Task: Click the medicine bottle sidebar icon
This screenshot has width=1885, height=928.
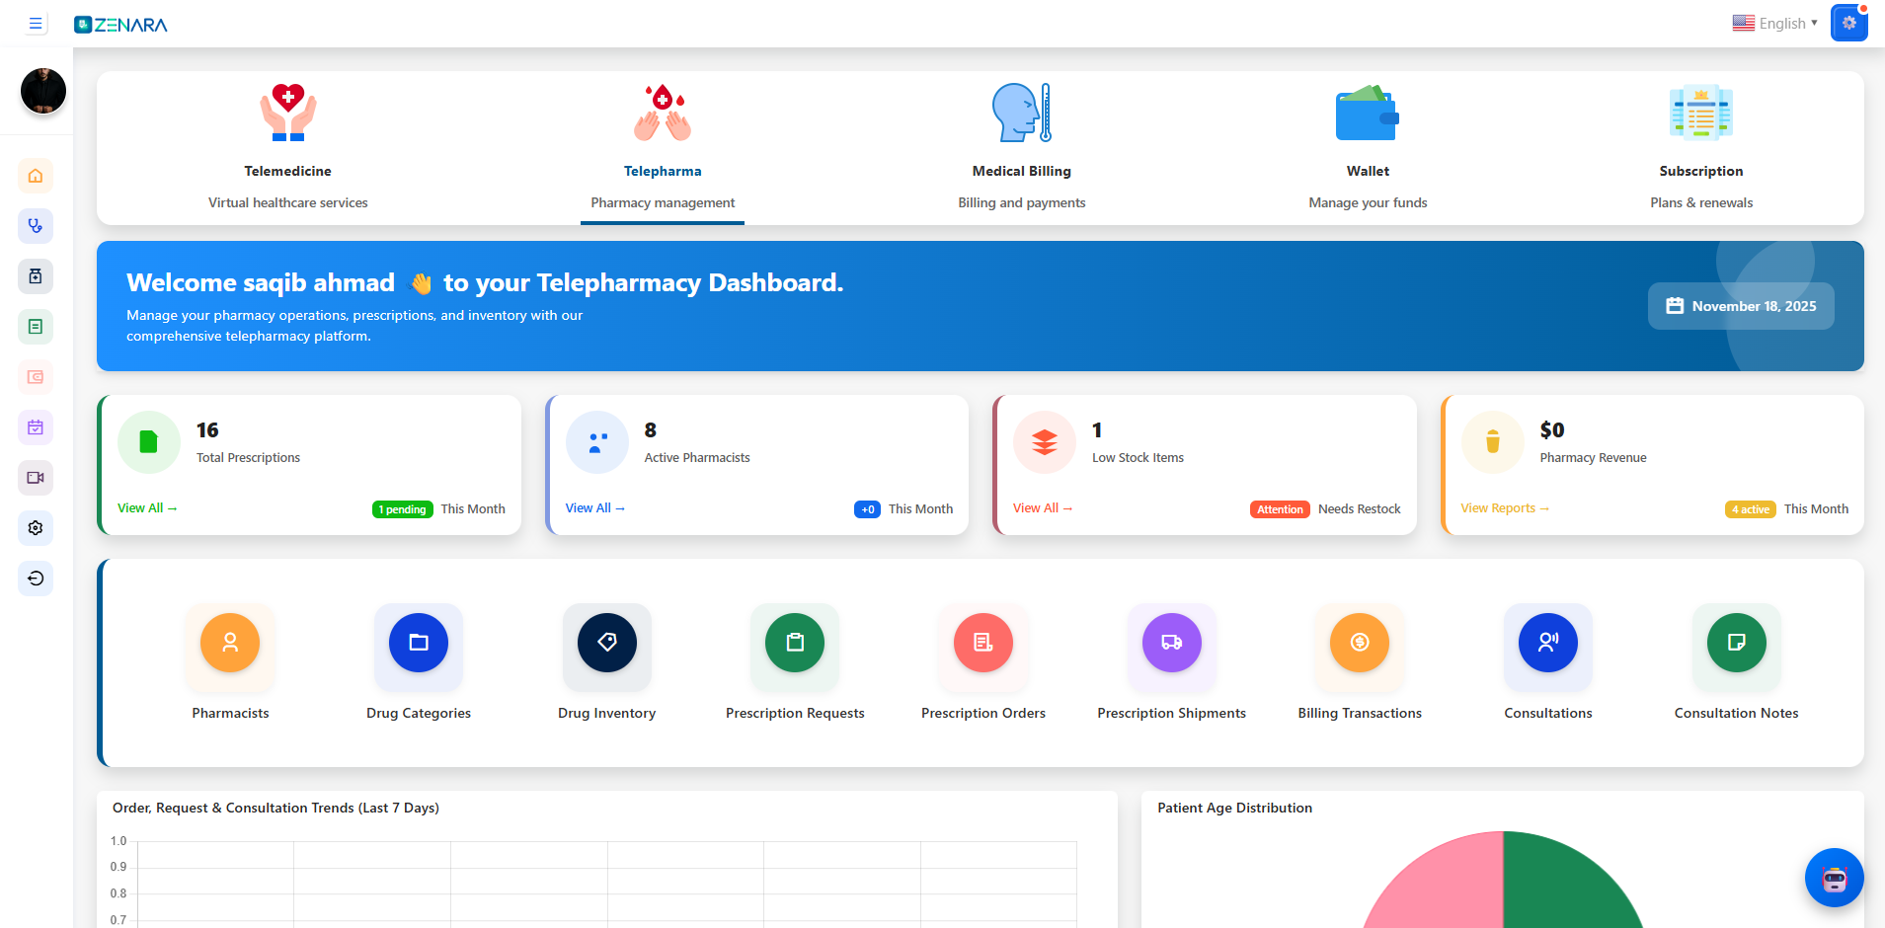Action: [x=36, y=276]
